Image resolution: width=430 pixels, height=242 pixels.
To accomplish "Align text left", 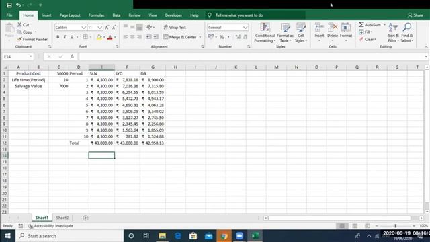I will [126, 37].
